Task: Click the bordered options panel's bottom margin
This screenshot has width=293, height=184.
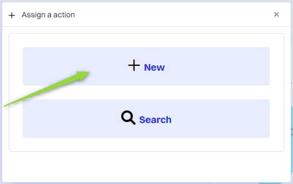Action: point(146,145)
